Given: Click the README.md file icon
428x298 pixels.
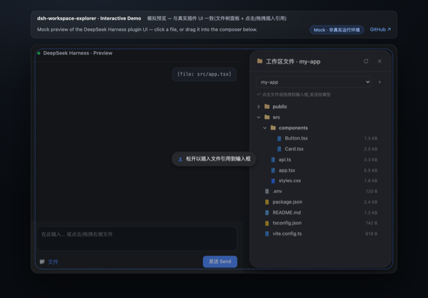Looking at the screenshot, I should [267, 212].
